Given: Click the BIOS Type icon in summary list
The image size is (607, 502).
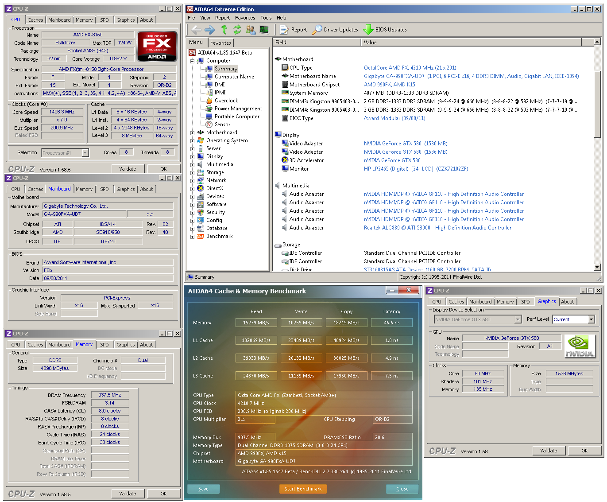Looking at the screenshot, I should [x=285, y=118].
